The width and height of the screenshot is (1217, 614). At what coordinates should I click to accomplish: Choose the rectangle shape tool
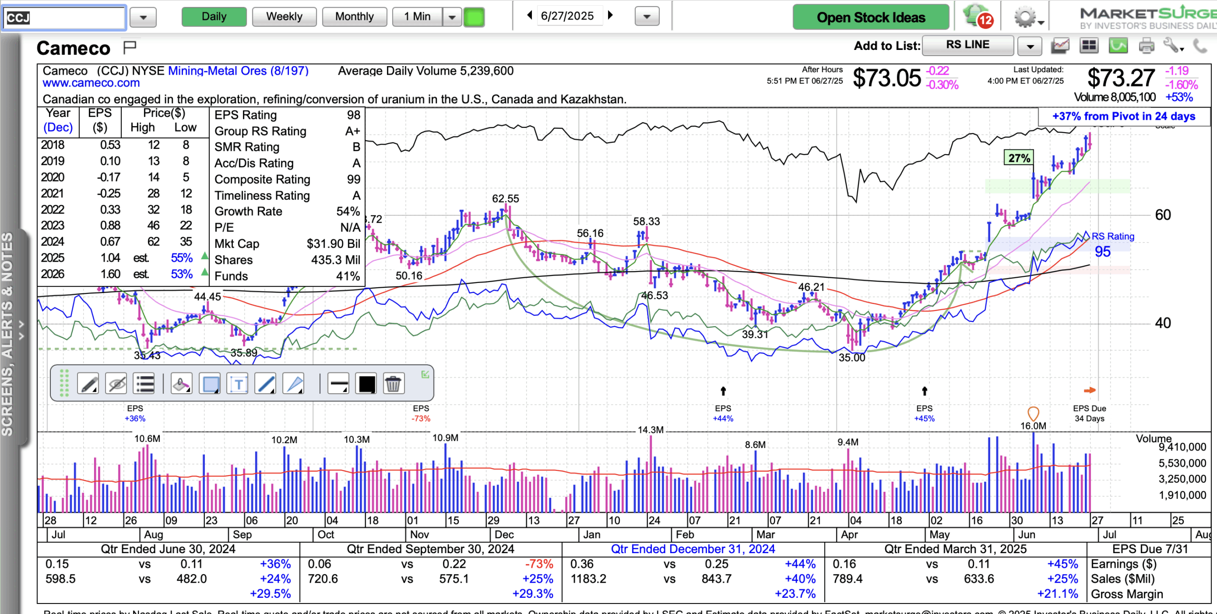pyautogui.click(x=211, y=384)
